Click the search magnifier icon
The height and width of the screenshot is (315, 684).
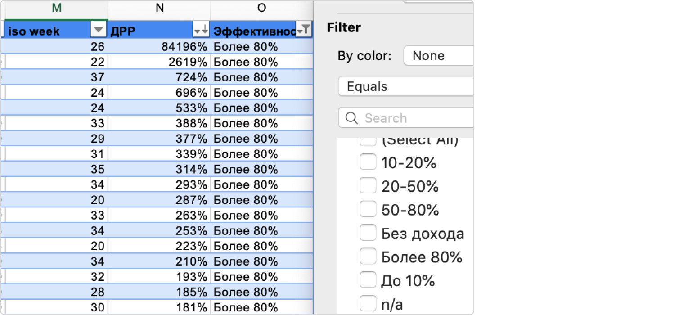pyautogui.click(x=351, y=118)
